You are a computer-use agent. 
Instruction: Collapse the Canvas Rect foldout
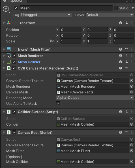(4, 133)
